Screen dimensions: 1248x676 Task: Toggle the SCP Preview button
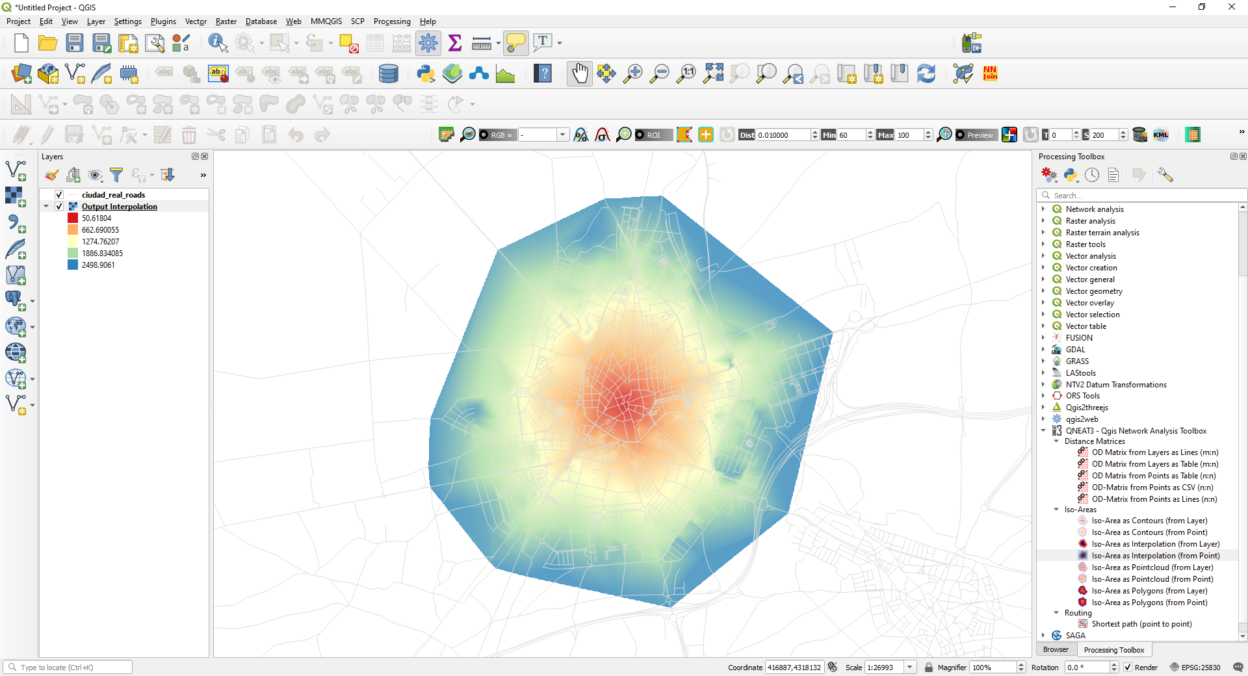pyautogui.click(x=976, y=135)
